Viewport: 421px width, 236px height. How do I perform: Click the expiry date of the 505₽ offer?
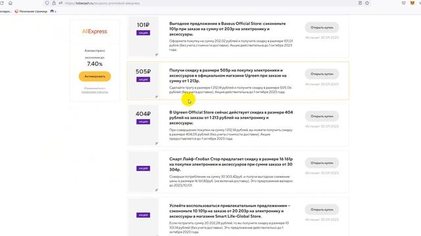click(x=322, y=85)
